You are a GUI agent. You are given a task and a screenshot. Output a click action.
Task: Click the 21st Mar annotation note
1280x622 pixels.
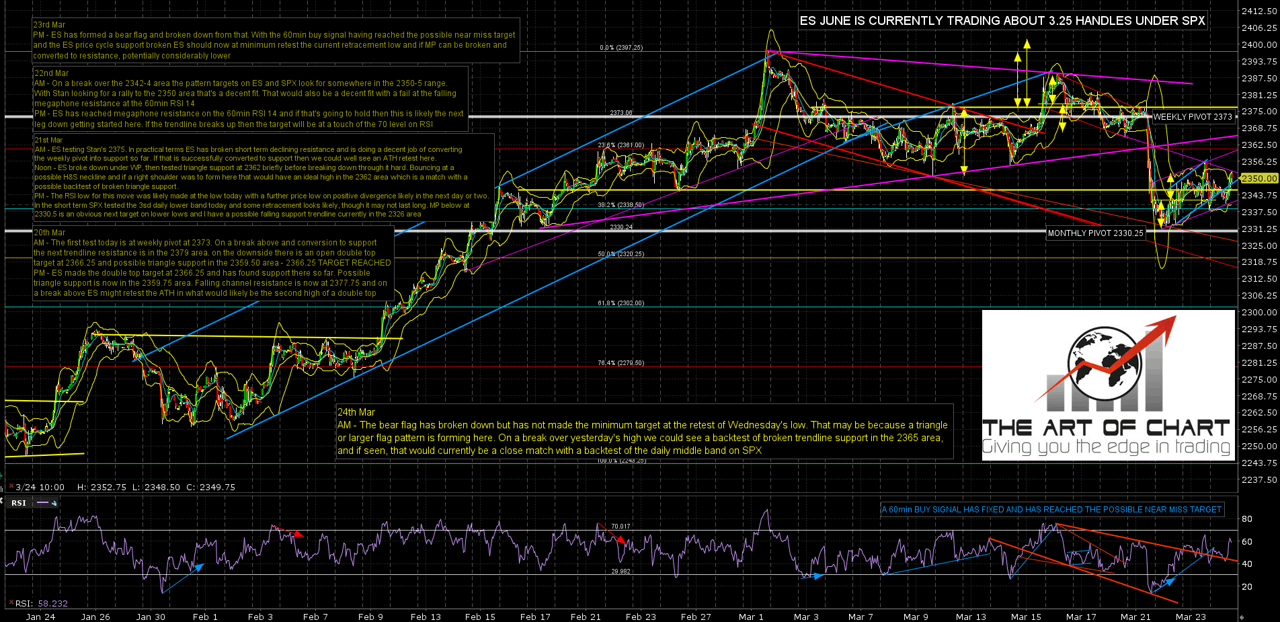click(x=263, y=178)
